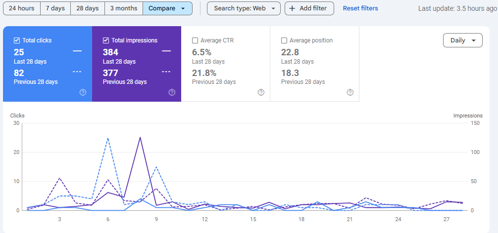Select the 24 hours date range

[21, 8]
